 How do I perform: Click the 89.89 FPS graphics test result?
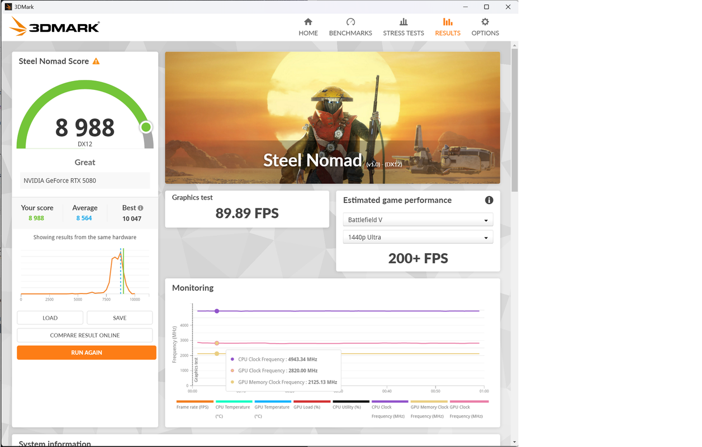click(247, 213)
